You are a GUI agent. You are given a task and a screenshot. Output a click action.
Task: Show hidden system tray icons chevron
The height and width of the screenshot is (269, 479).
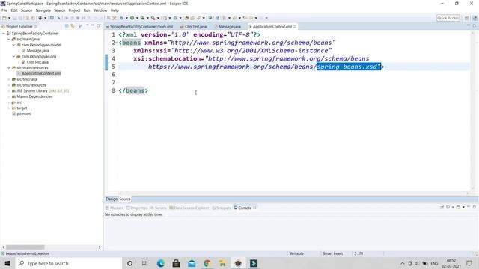coord(403,263)
